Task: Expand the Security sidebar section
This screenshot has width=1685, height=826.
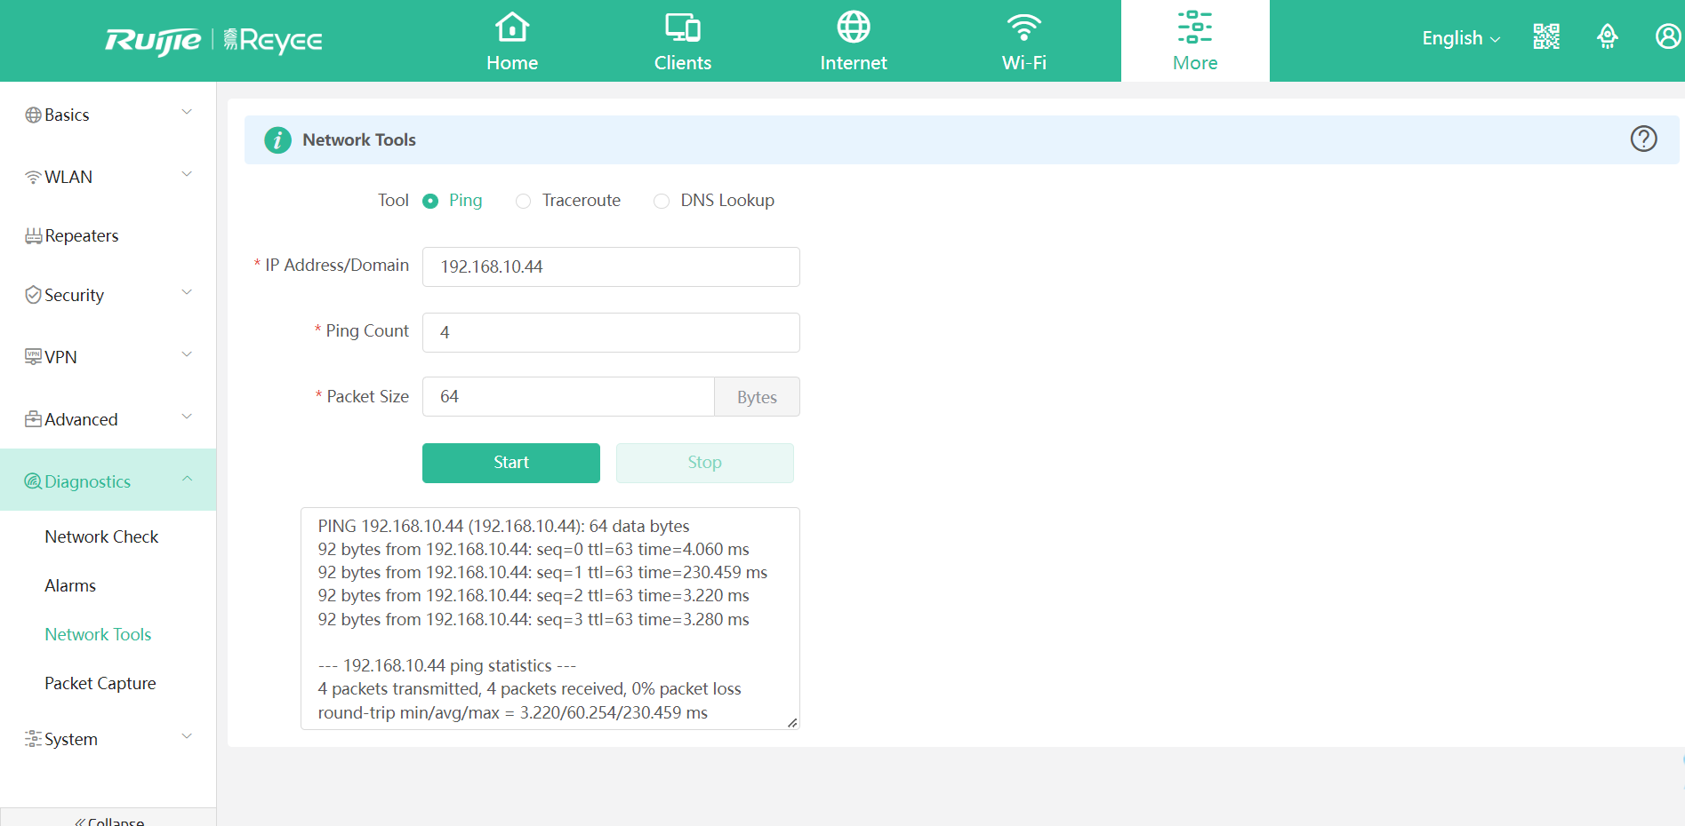Action: 107,295
